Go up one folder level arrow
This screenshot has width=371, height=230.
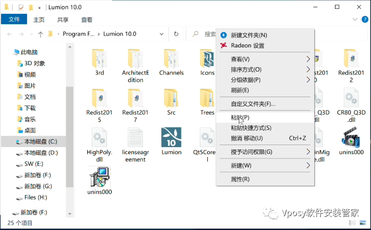(40, 35)
